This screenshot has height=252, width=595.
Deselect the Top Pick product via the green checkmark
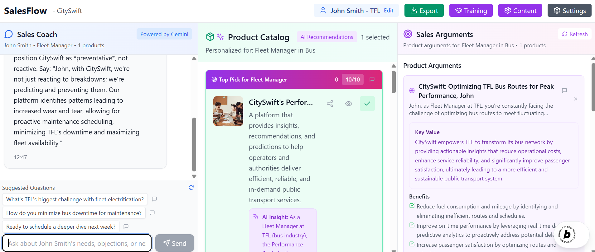367,104
